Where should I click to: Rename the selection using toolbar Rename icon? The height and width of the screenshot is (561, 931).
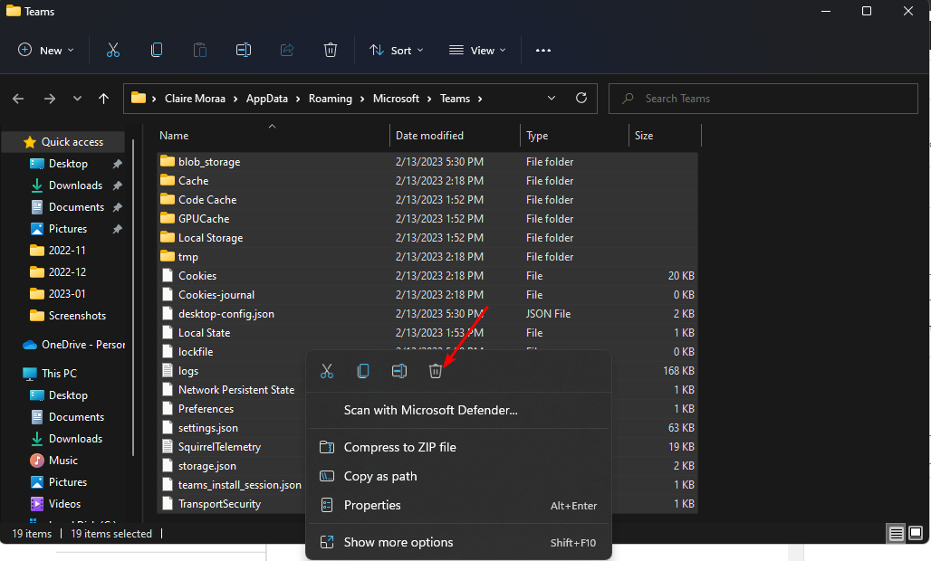click(x=243, y=50)
